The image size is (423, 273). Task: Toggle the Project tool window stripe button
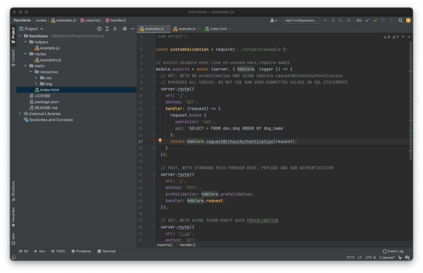coord(13,33)
